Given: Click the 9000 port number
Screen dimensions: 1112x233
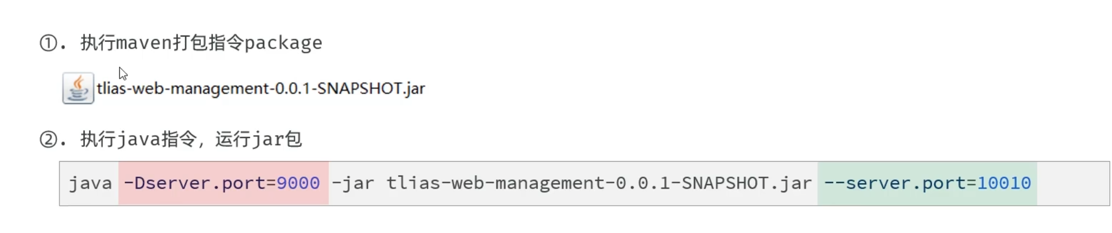Looking at the screenshot, I should (x=298, y=183).
